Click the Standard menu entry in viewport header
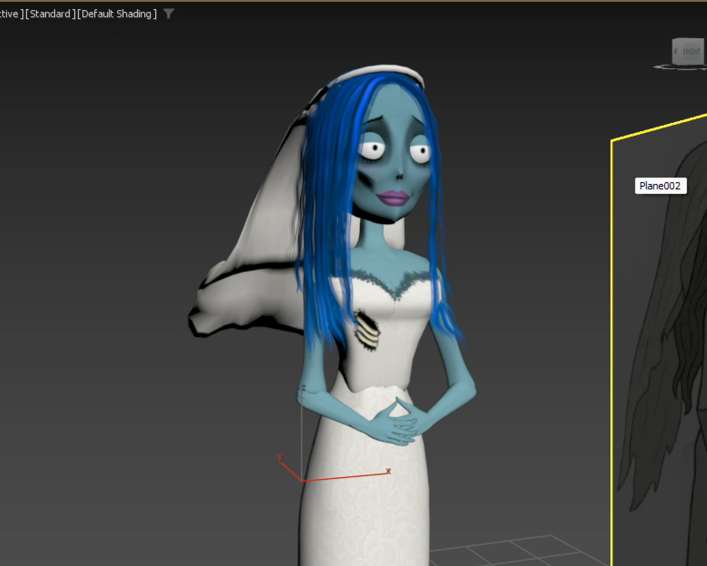The width and height of the screenshot is (707, 566). (x=50, y=14)
